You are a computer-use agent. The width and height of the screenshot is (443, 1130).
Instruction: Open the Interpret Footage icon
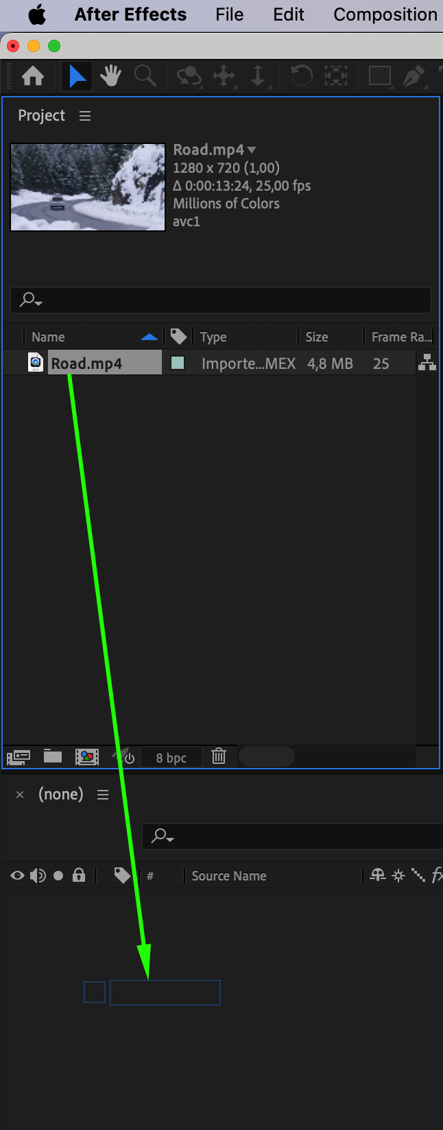19,757
